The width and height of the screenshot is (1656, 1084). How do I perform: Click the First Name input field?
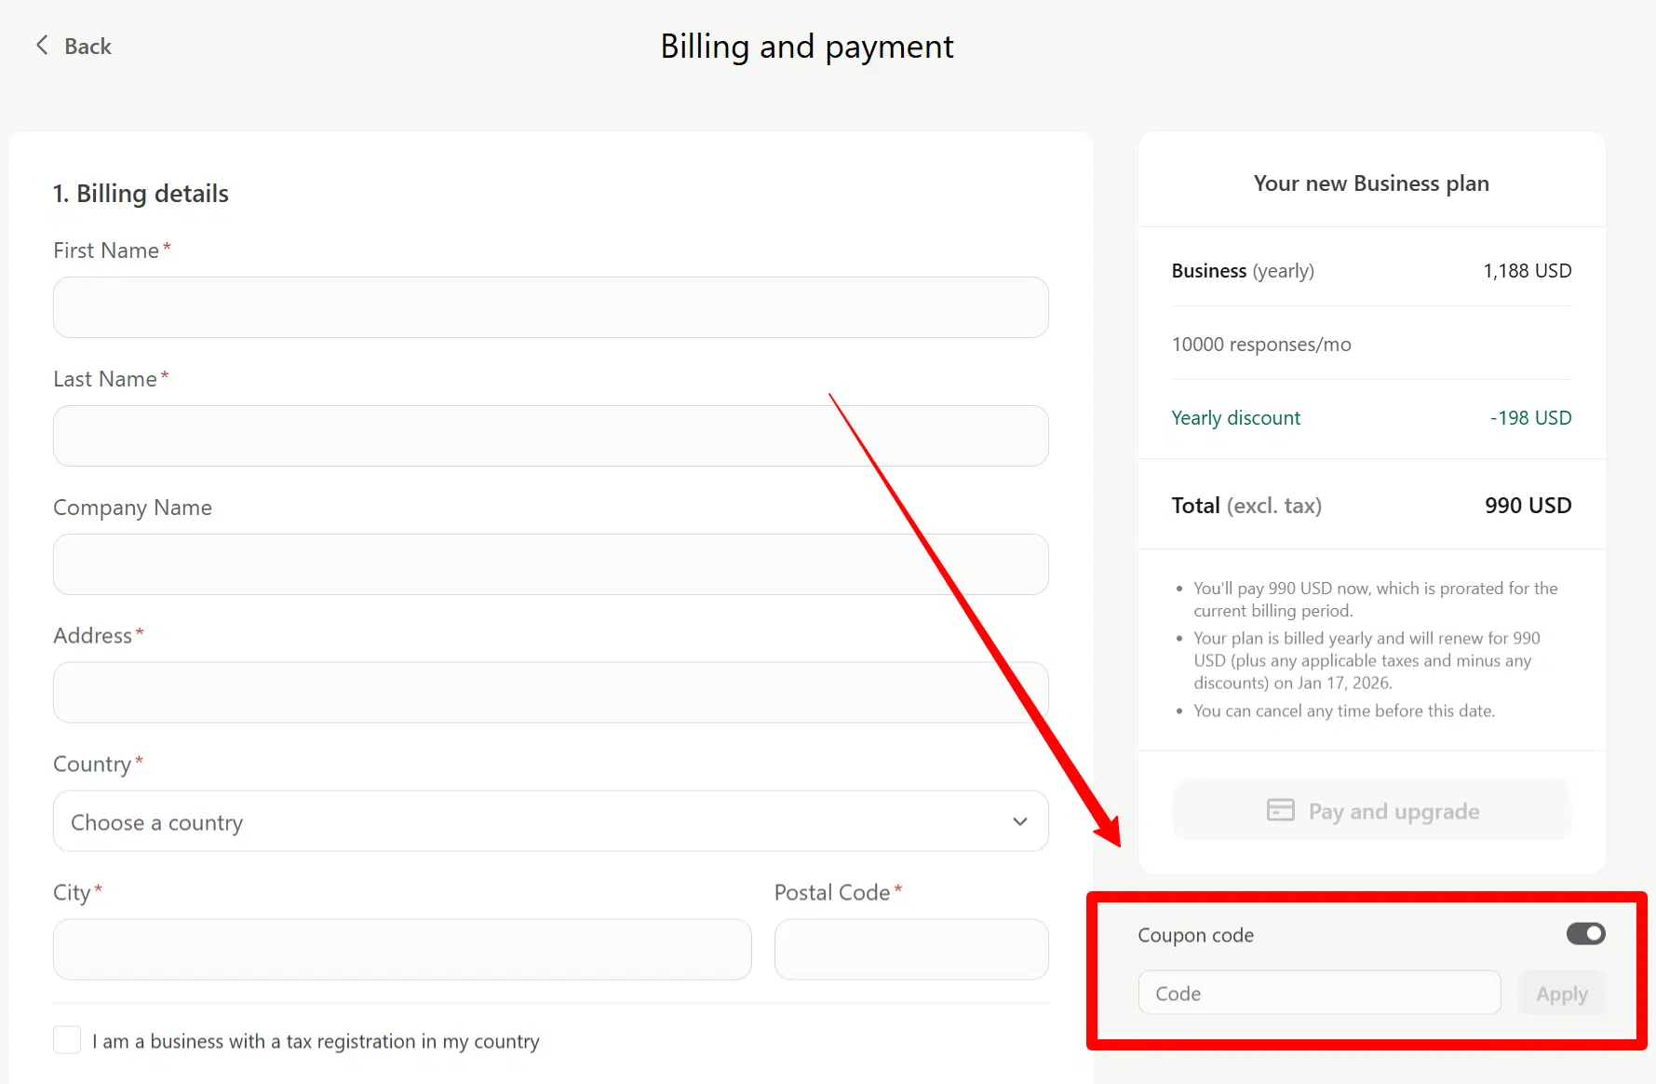coord(551,307)
